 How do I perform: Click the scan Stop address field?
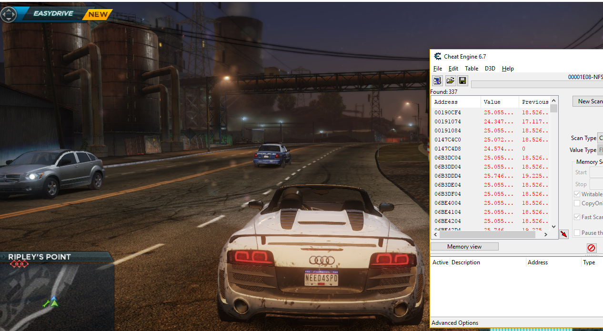(596, 184)
